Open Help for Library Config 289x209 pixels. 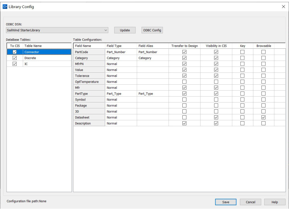click(x=275, y=202)
